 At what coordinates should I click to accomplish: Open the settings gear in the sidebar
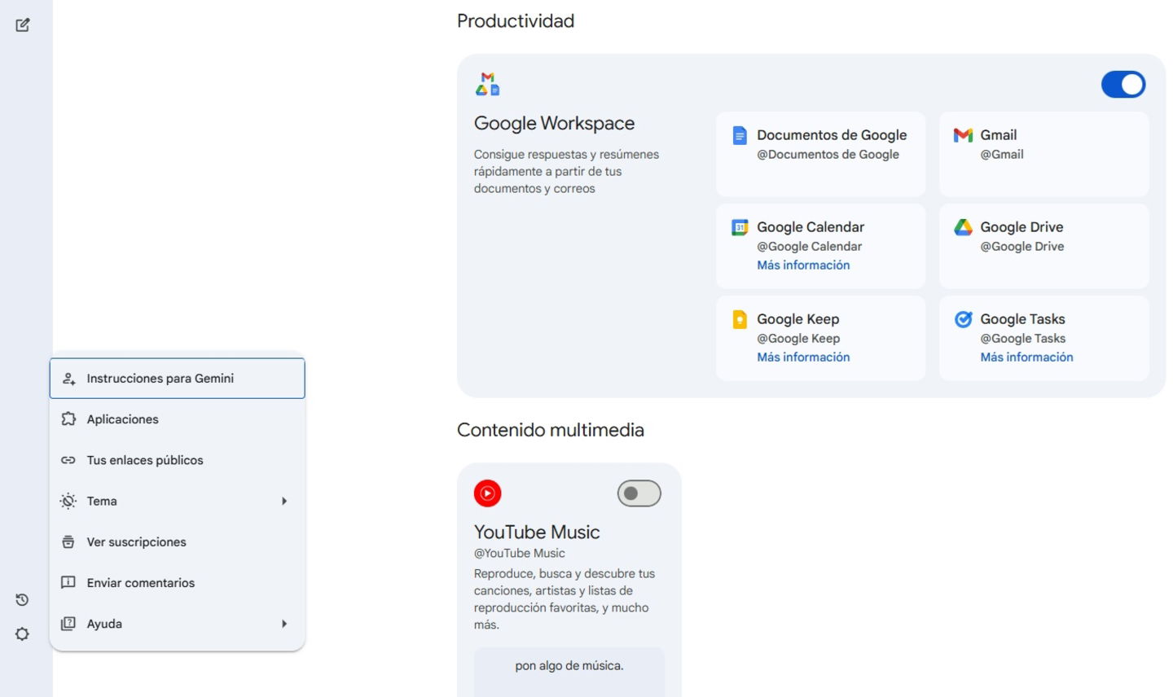[x=22, y=633]
